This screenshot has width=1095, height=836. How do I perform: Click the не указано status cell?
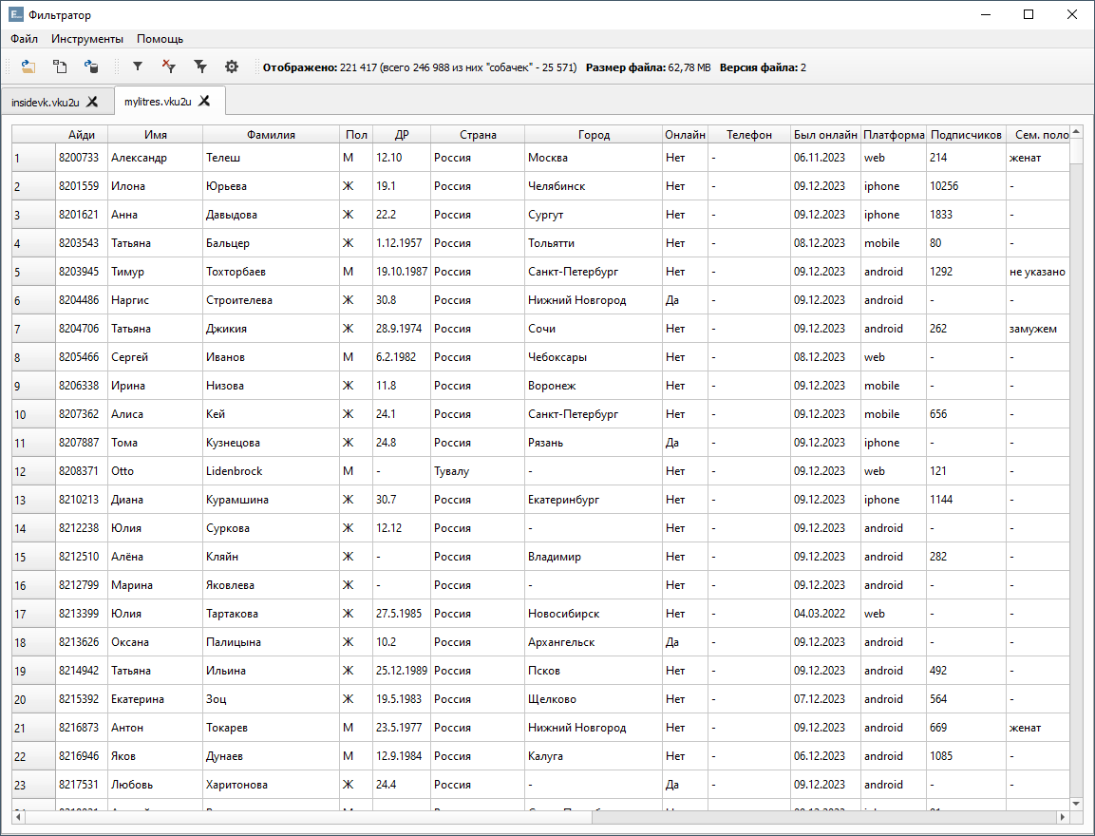coord(1038,272)
